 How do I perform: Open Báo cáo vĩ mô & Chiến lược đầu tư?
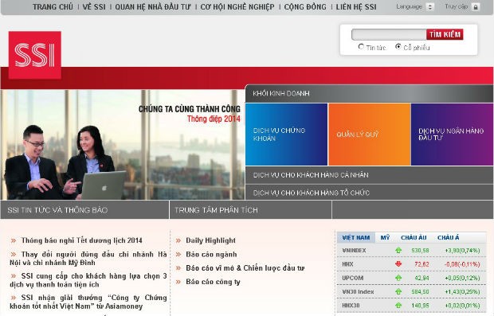pos(245,268)
